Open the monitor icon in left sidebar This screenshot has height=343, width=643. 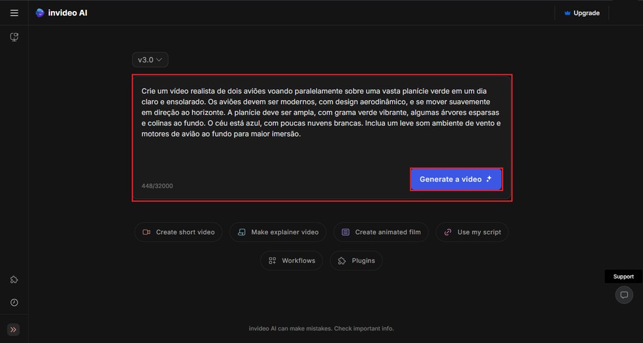click(14, 37)
